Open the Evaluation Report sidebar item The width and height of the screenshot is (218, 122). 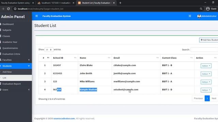click(x=16, y=84)
